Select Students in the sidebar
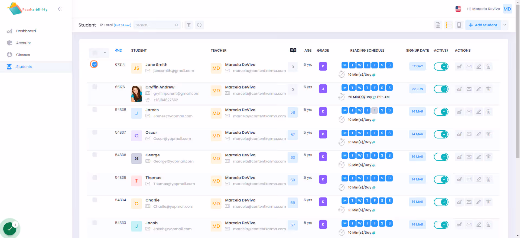Image resolution: width=520 pixels, height=238 pixels. tap(36, 67)
